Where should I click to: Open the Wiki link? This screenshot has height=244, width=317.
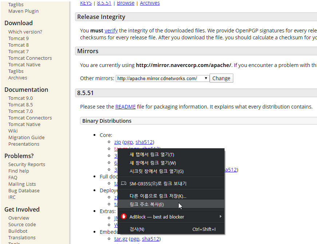[x=13, y=131]
